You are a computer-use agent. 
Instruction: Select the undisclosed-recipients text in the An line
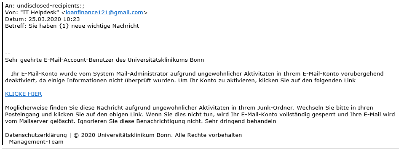point(51,6)
